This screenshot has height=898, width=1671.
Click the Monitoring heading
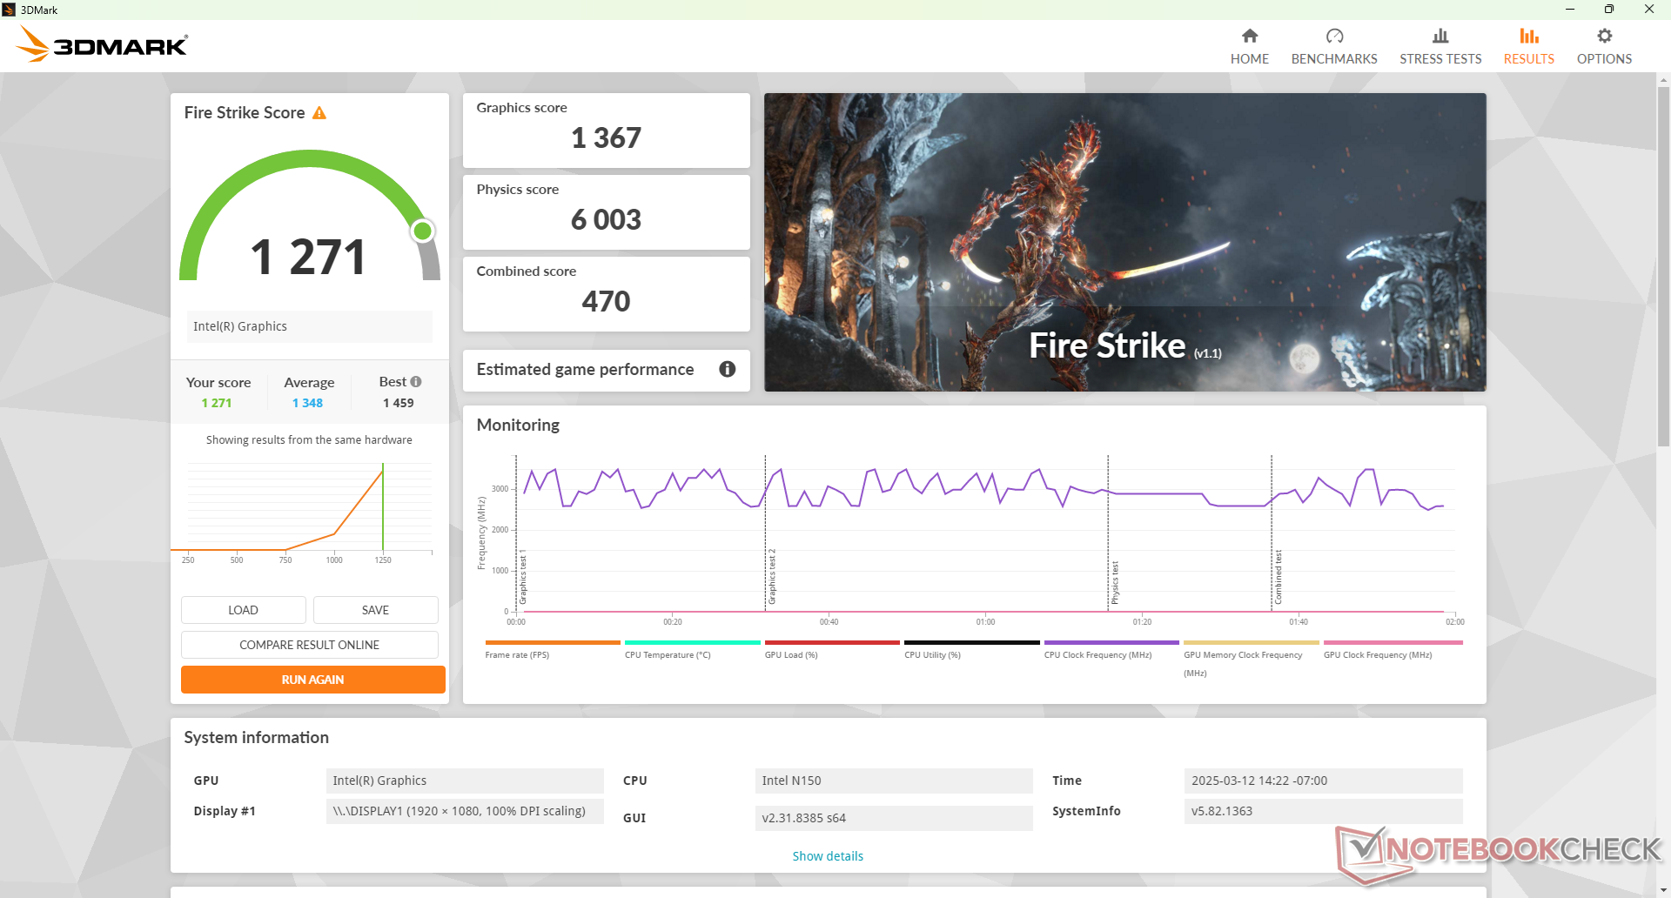(518, 425)
